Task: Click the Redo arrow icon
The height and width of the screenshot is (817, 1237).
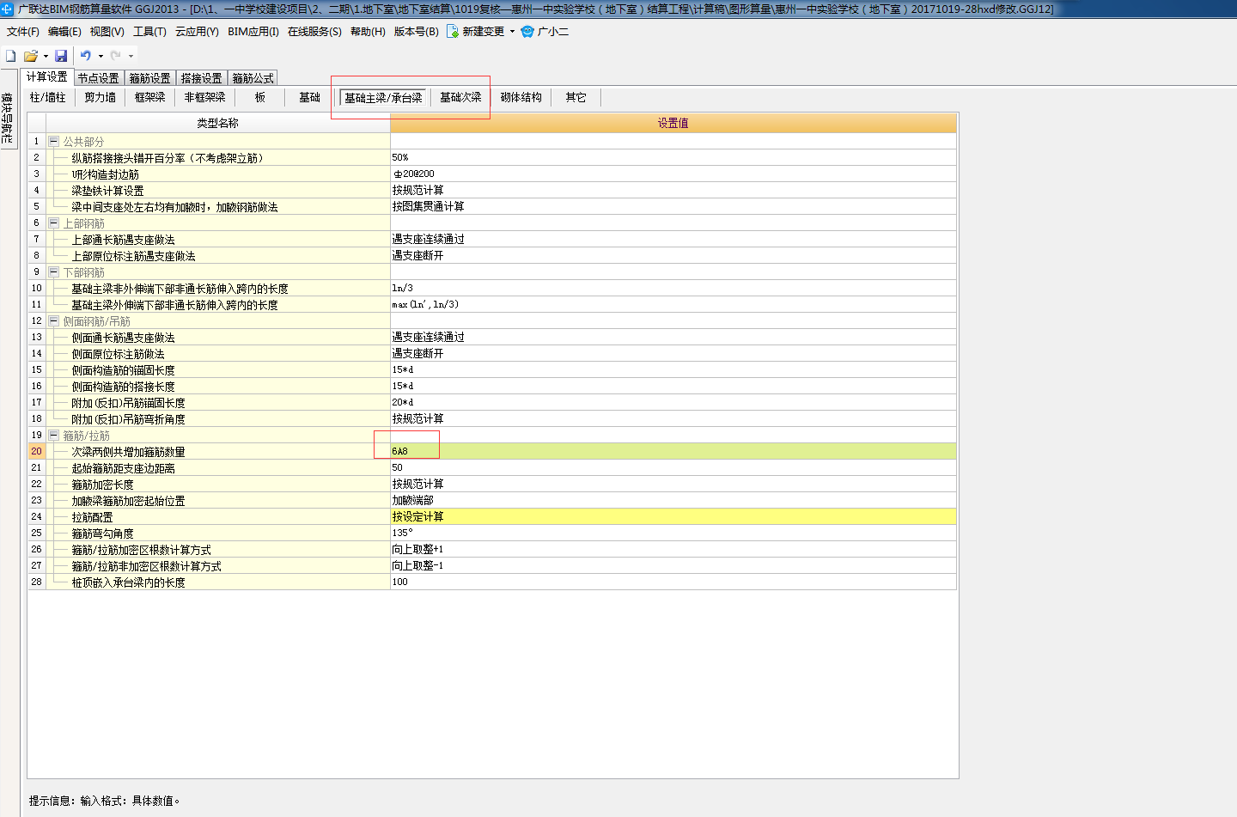Action: click(115, 55)
